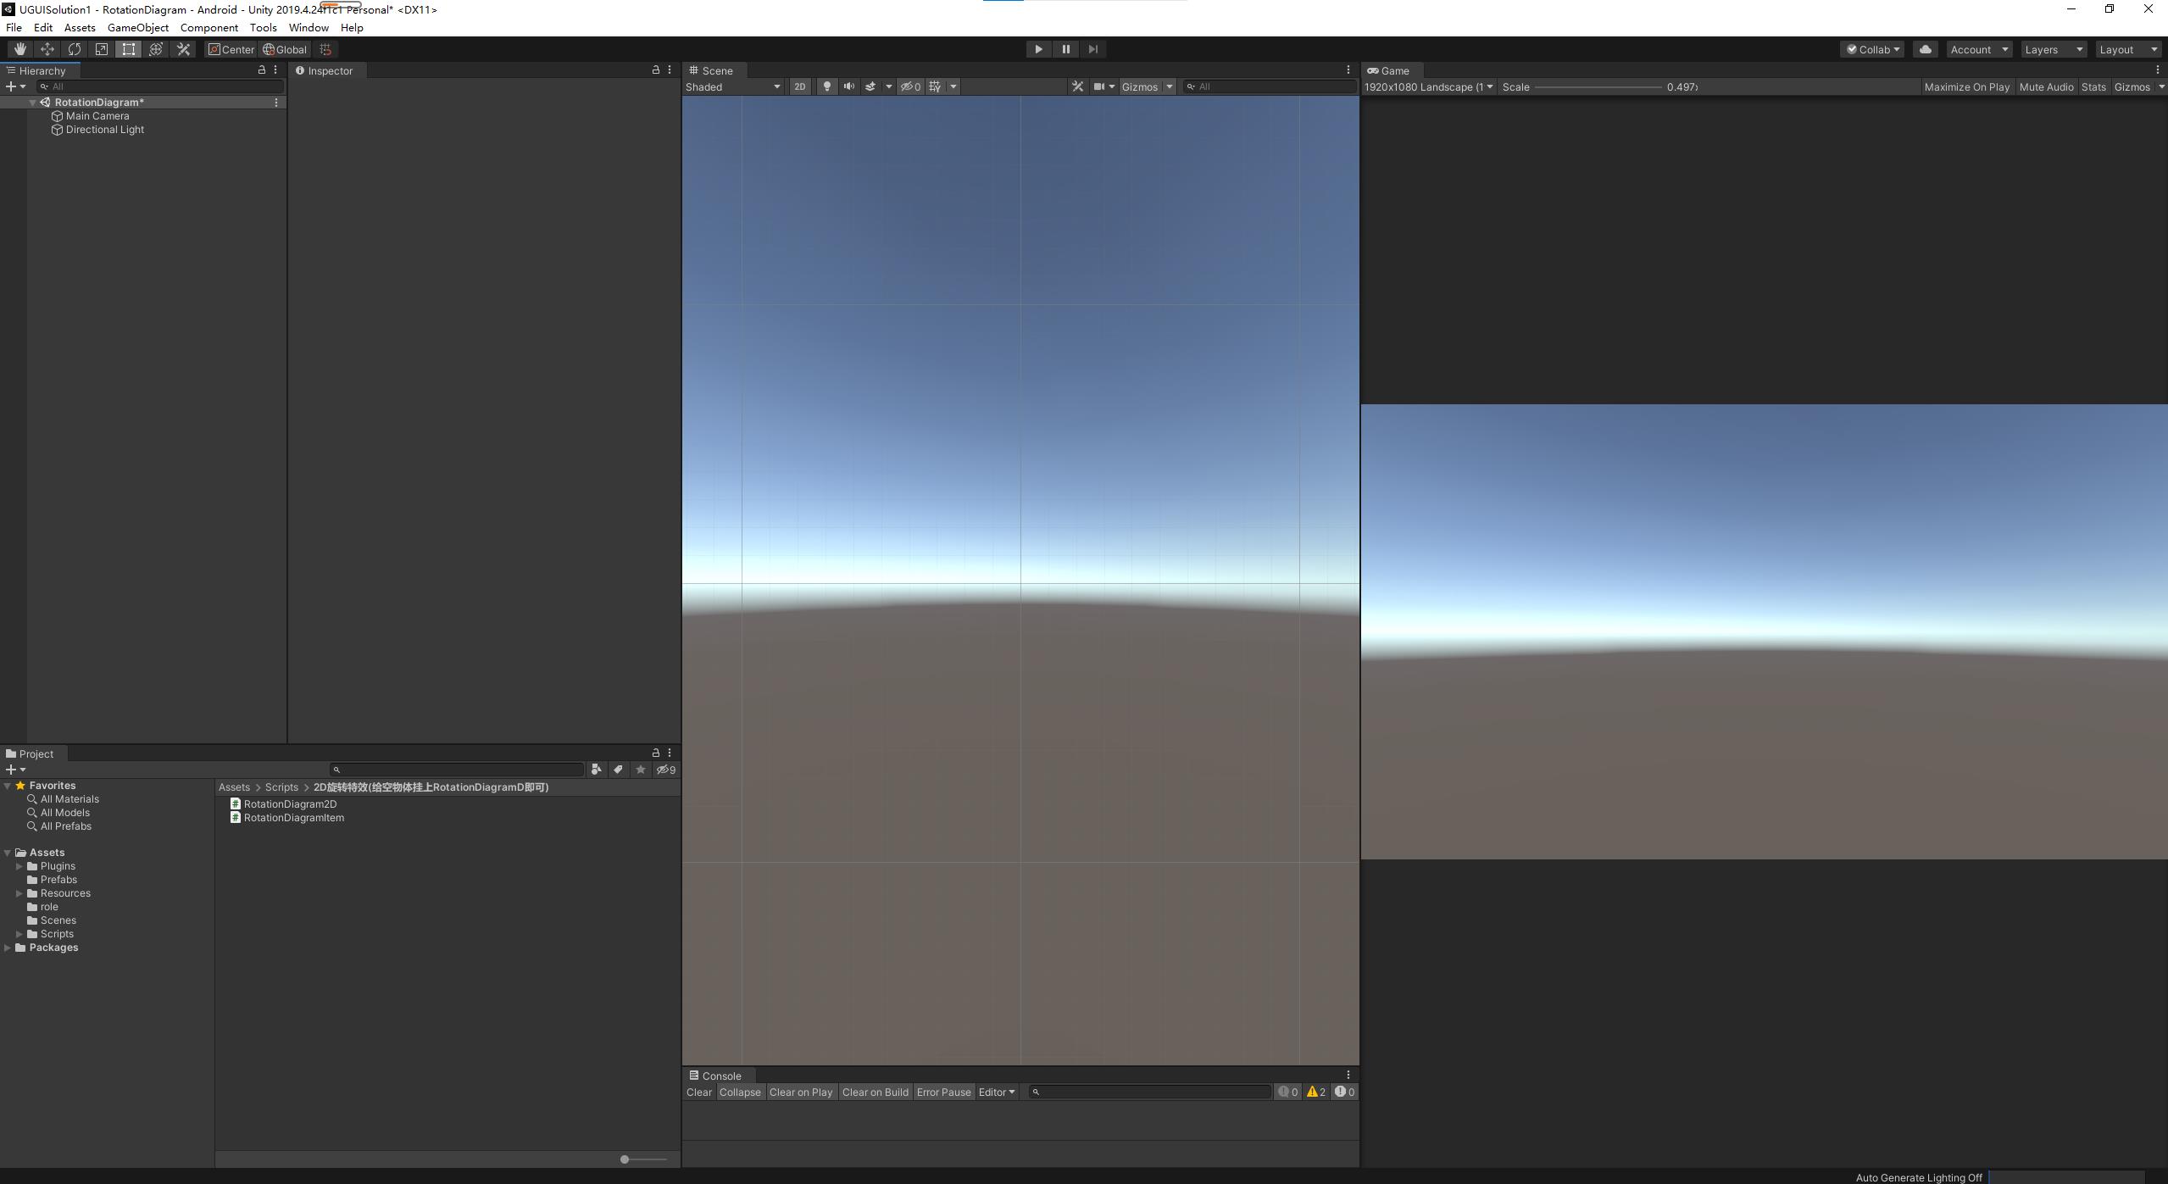Select Main Camera in Hierarchy panel
Screen dimensions: 2168x1184
coord(95,115)
